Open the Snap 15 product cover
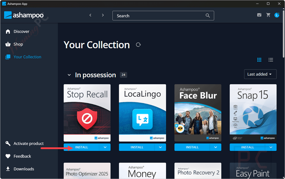The width and height of the screenshot is (285, 179). click(x=253, y=113)
